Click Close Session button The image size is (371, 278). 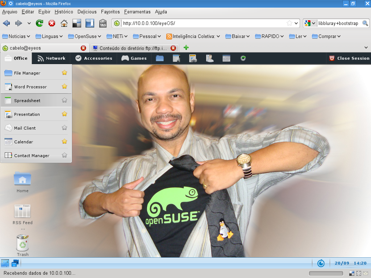[x=349, y=58]
